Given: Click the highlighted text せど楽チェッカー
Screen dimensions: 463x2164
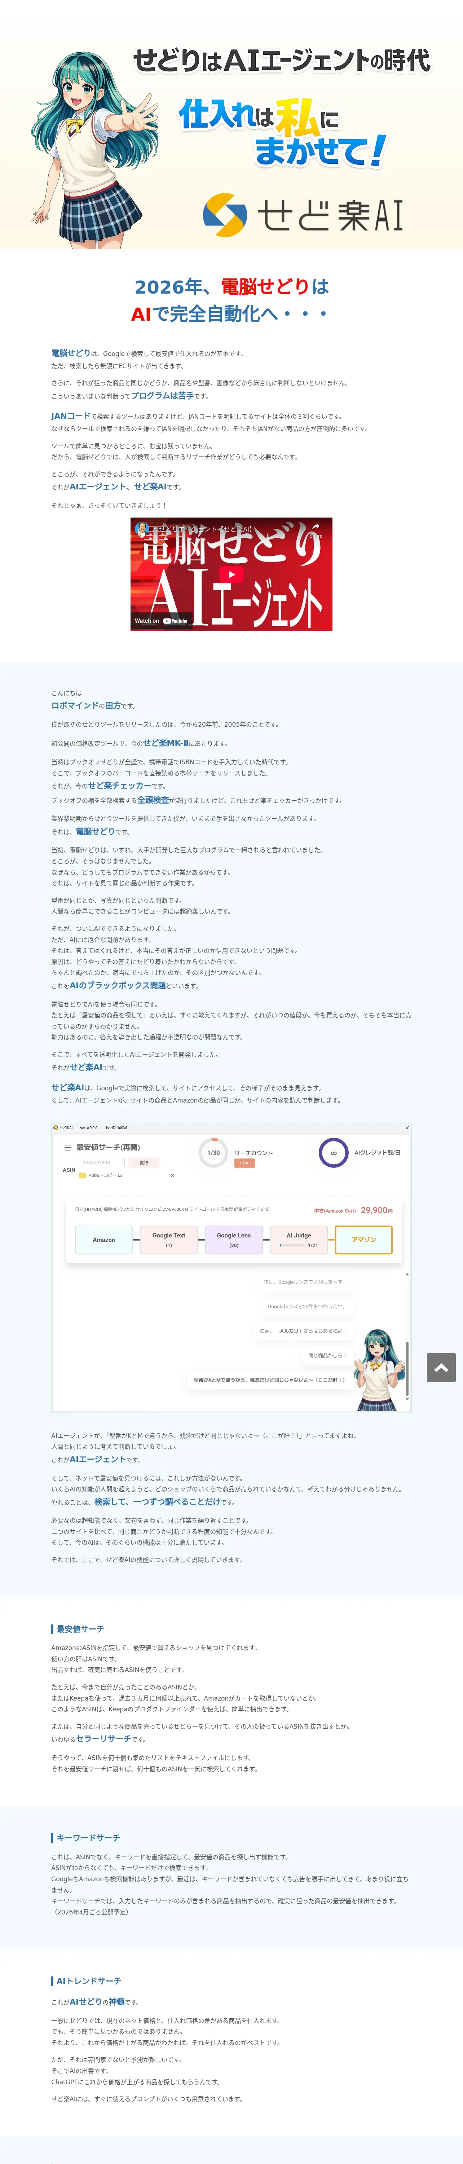Looking at the screenshot, I should (120, 786).
